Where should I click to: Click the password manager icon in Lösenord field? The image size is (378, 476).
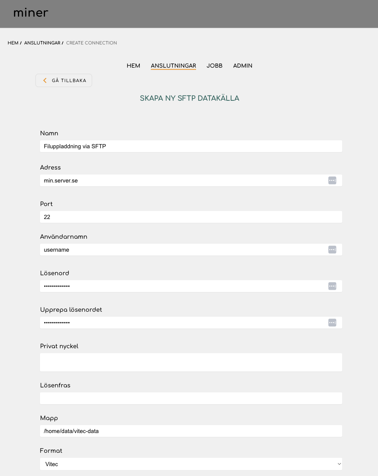point(332,286)
